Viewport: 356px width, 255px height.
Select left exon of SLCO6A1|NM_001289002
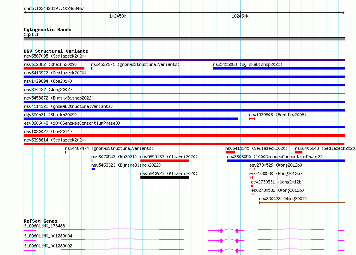pos(221,251)
